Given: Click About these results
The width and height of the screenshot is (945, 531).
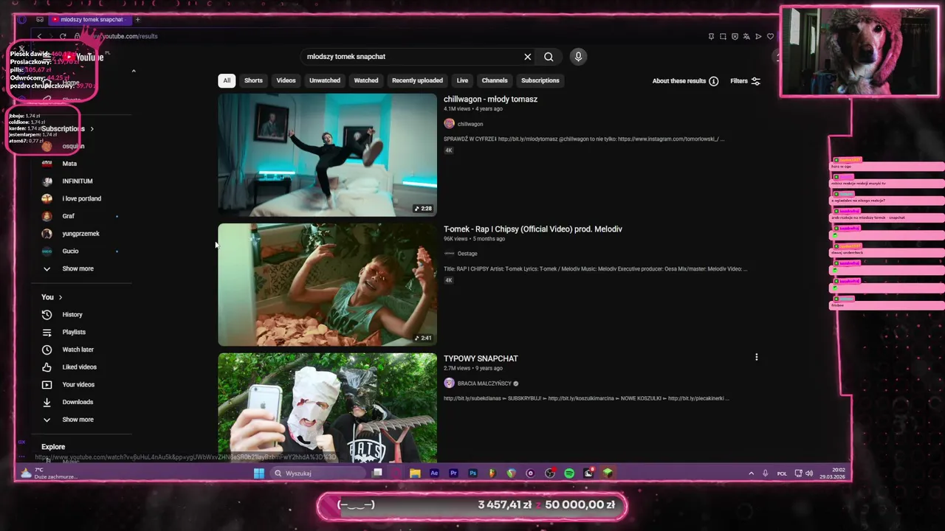Looking at the screenshot, I should point(679,81).
